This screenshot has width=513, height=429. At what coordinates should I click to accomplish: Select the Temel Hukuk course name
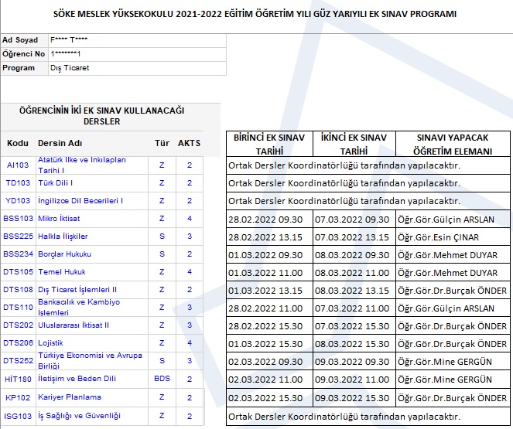(60, 272)
